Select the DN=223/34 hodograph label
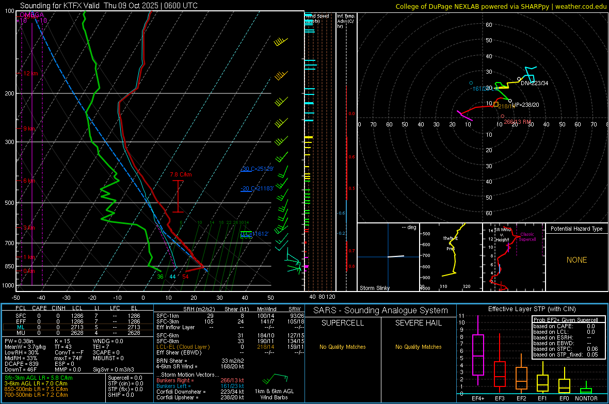The height and width of the screenshot is (404, 609). tap(535, 83)
